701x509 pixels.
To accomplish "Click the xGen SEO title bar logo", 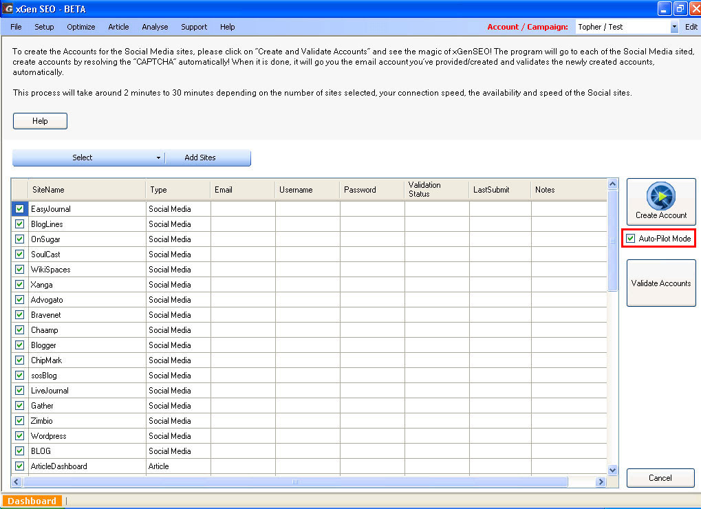I will click(x=8, y=8).
